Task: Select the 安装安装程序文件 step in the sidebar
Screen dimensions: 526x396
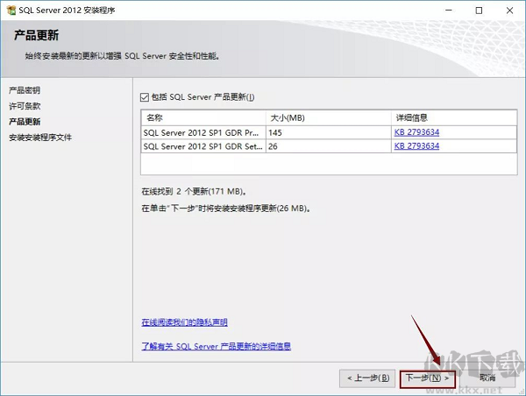Action: tap(40, 138)
